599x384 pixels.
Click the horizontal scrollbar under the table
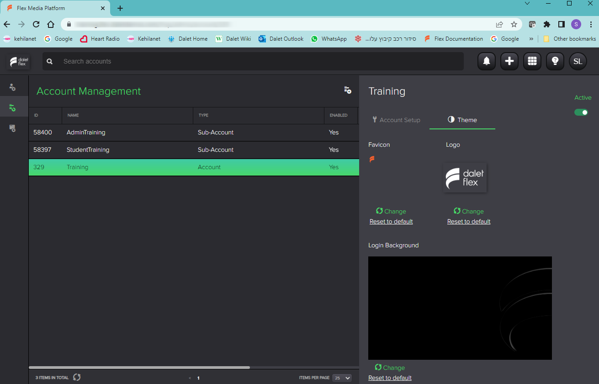tap(139, 367)
